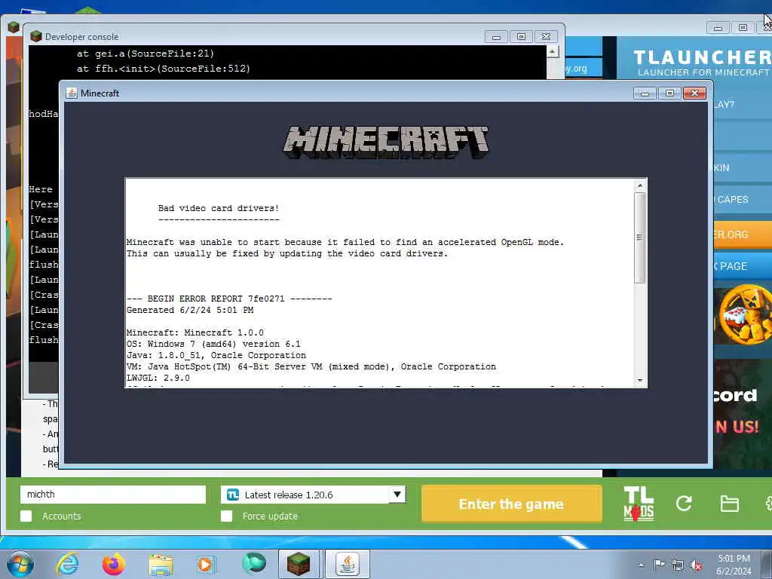Screen dimensions: 772x579
Task: Click the Developer console block icon
Action: 36,36
